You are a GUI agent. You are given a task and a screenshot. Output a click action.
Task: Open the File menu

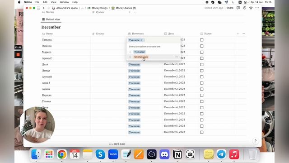tap(37, 2)
